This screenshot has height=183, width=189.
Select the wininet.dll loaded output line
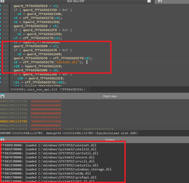click(x=48, y=145)
